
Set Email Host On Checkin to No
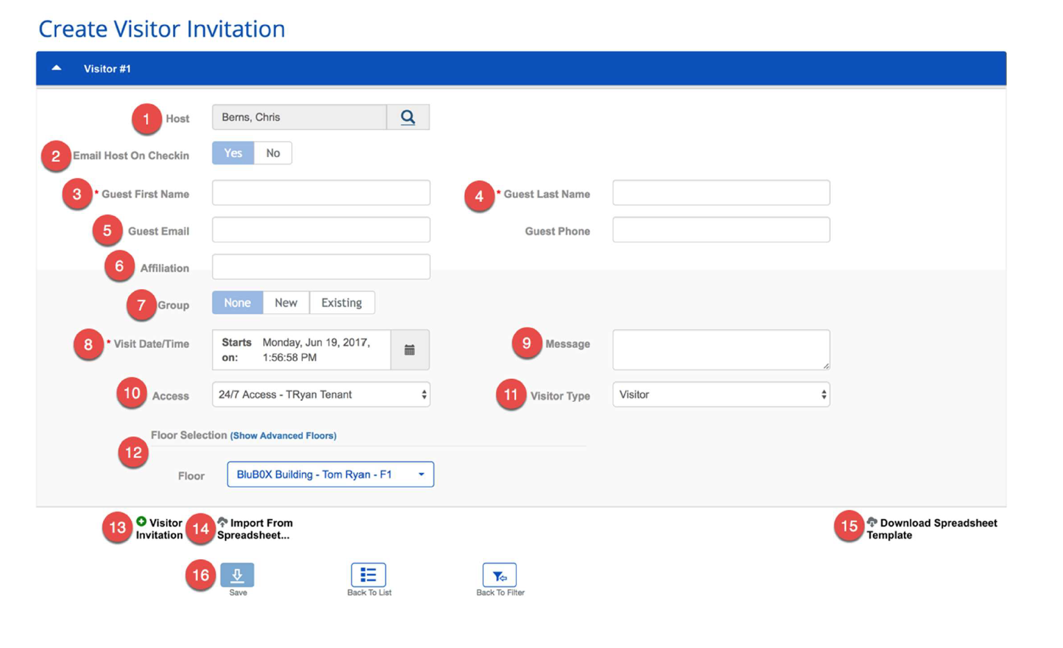coord(273,153)
